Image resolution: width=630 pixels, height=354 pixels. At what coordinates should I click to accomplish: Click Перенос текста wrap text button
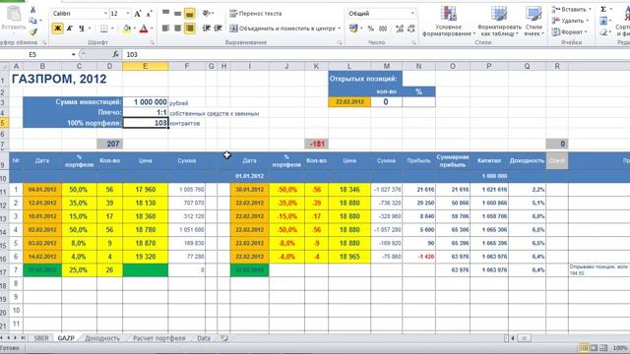256,13
